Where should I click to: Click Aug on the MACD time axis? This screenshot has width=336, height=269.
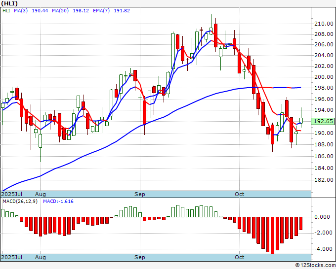point(41,257)
